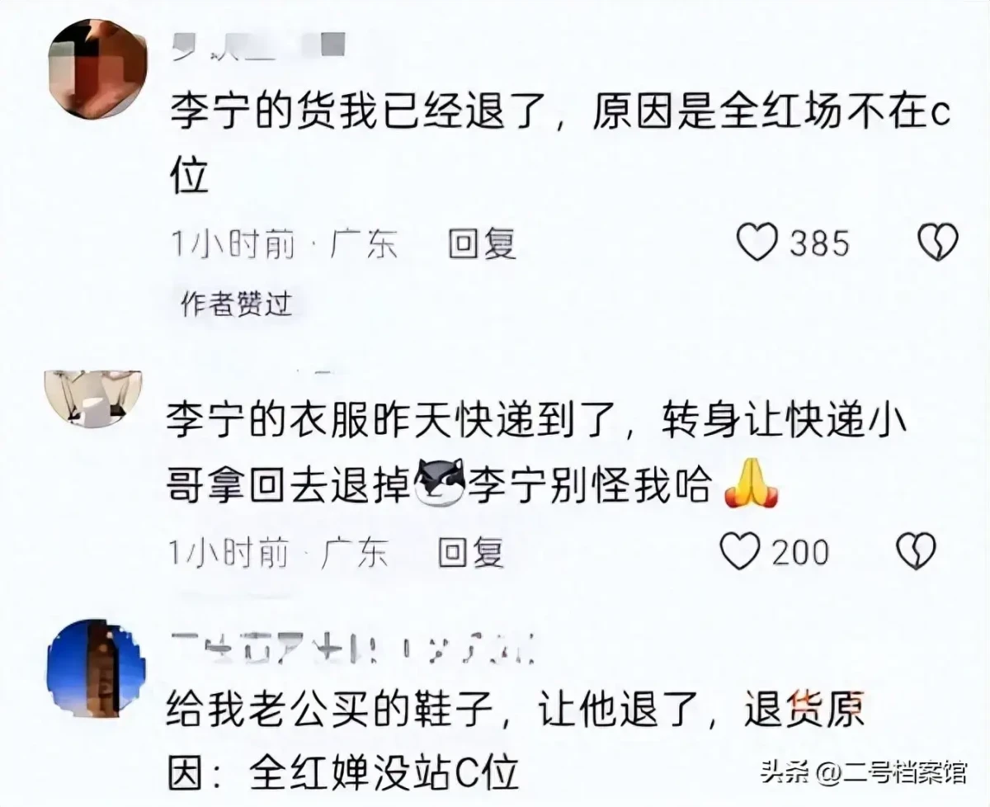Tap 回复 under the 李宁的衣服 comment
Image resolution: width=990 pixels, height=807 pixels.
pos(471,552)
